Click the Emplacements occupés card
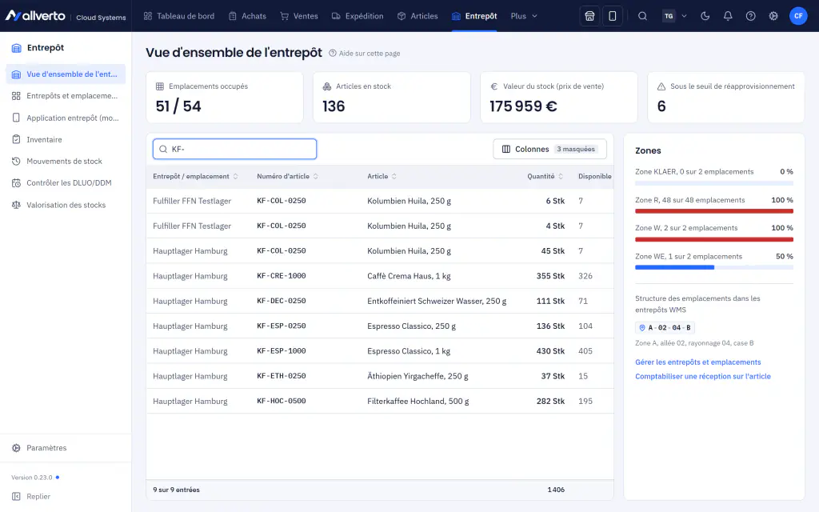Screen dimensions: 819x512 (x=225, y=97)
